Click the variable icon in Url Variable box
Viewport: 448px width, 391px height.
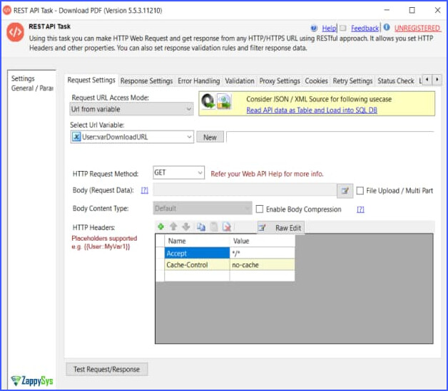pyautogui.click(x=76, y=137)
